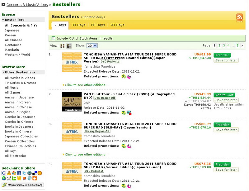
Task: Go to results page 3
Action: click(224, 45)
